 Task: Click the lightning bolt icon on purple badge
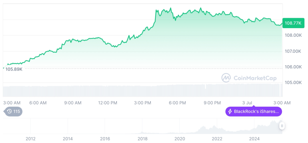230,112
